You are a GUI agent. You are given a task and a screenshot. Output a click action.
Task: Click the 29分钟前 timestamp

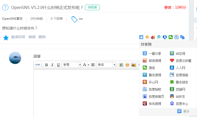pos(37,19)
